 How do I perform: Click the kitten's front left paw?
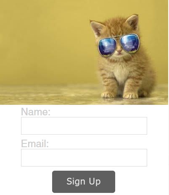[107, 95]
